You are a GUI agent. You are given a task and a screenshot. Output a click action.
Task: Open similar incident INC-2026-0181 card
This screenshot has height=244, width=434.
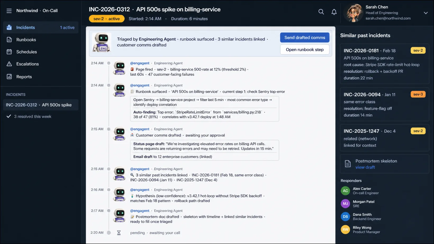385,64
